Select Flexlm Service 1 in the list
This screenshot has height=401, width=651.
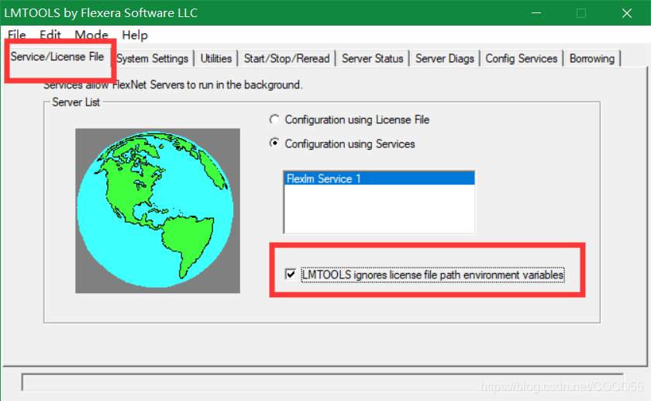coord(379,178)
